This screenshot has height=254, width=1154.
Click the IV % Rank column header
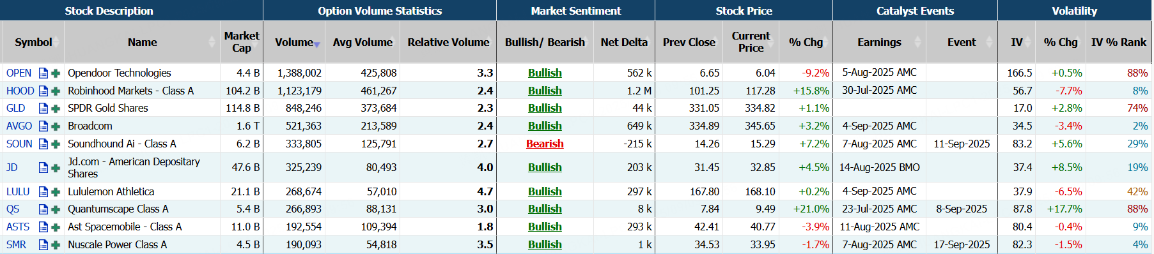(x=1118, y=42)
